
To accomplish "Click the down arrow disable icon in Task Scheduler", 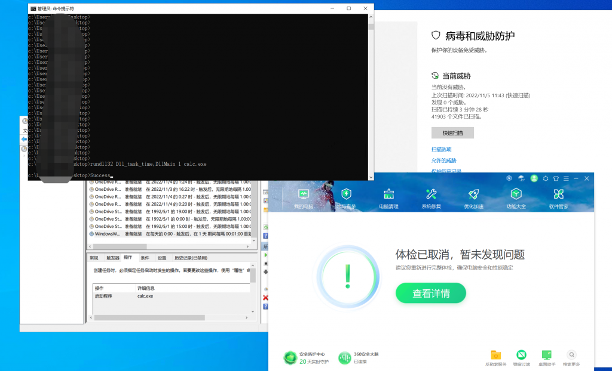I will (266, 272).
